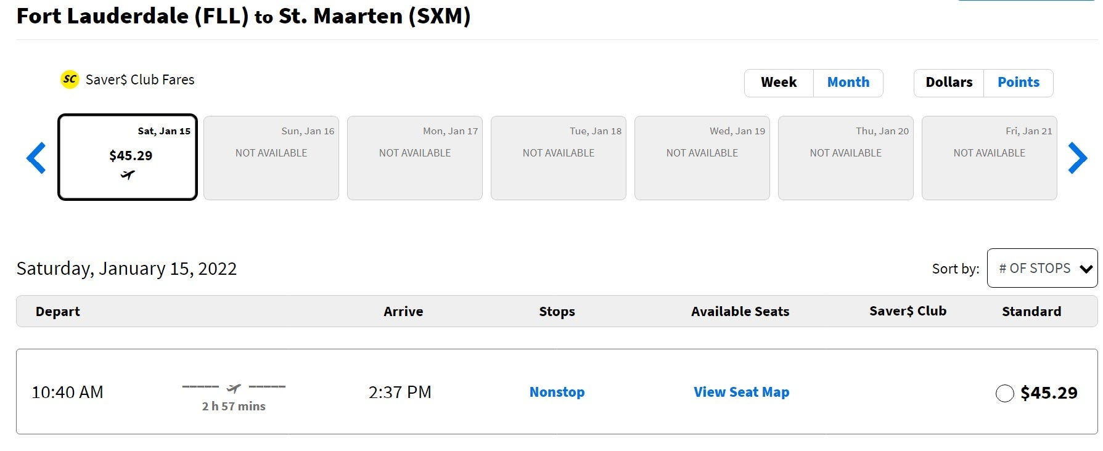Select the Sat, Jan 15 date card
The width and height of the screenshot is (1103, 451).
pyautogui.click(x=128, y=157)
